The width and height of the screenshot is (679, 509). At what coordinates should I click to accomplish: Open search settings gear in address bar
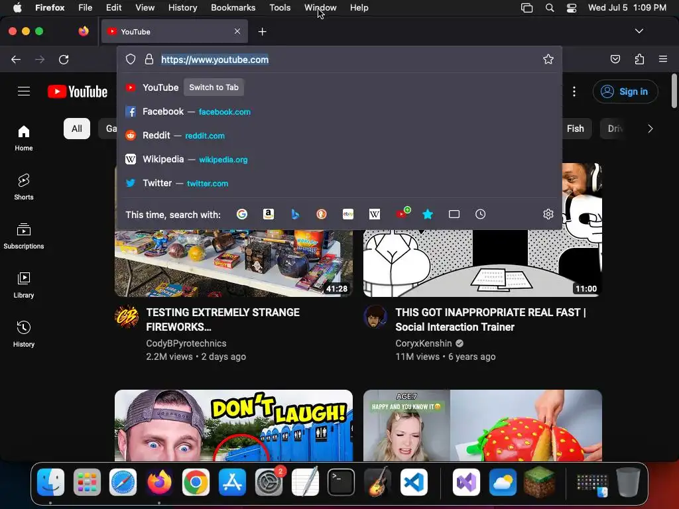tap(548, 214)
